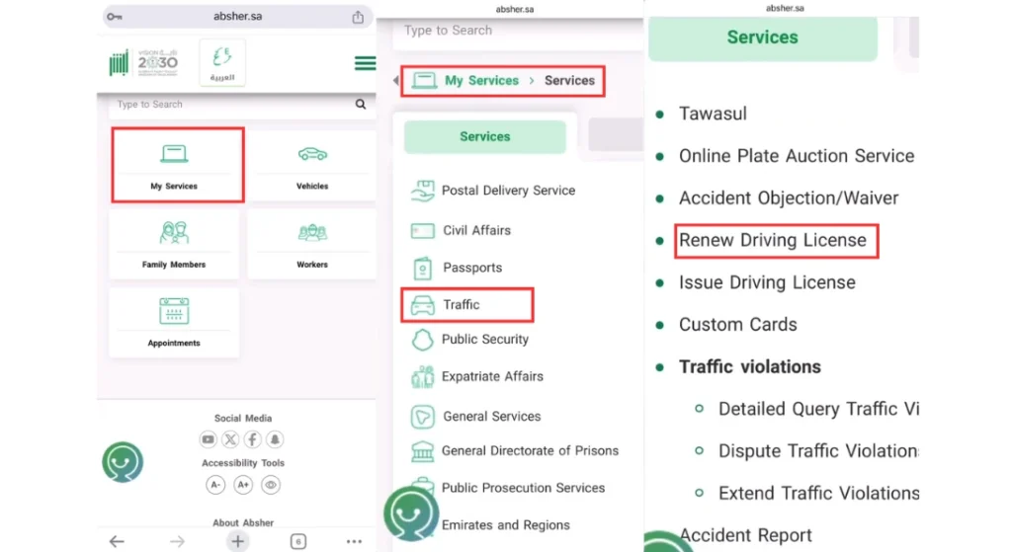Viewport: 1012px width, 552px height.
Task: Open Detailed Query Traffic Violations
Action: 818,409
